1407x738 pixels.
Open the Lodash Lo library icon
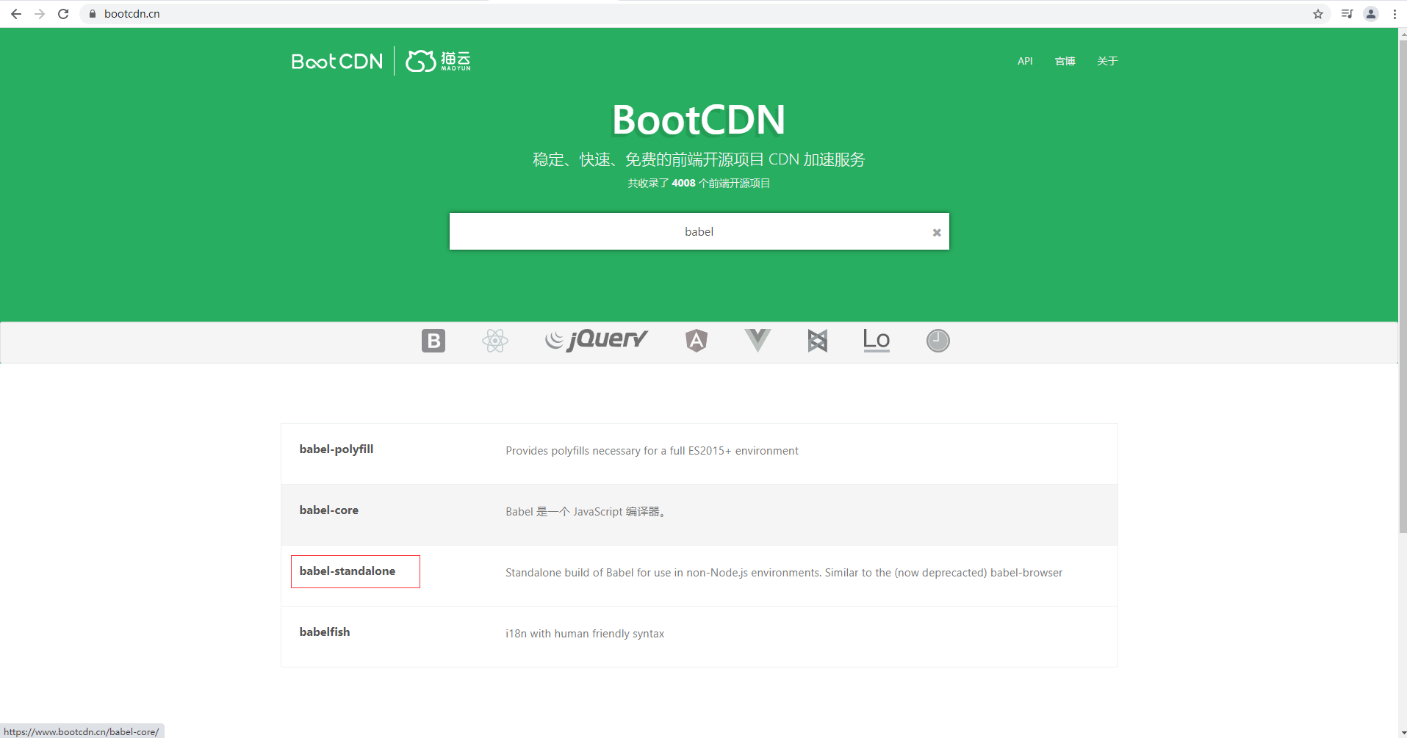[877, 340]
